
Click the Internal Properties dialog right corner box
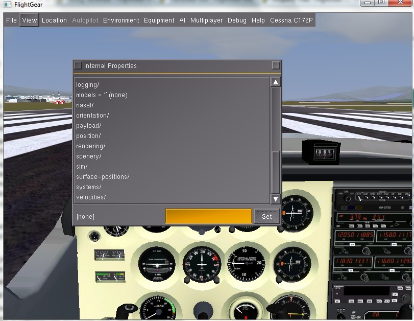coord(276,65)
